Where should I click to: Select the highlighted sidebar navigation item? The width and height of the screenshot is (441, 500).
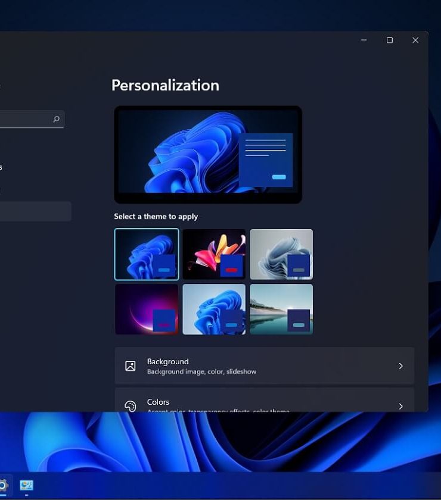(x=35, y=211)
